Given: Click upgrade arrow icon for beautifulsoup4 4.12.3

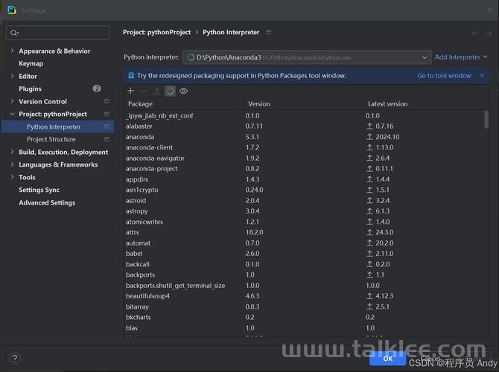Looking at the screenshot, I should (369, 296).
